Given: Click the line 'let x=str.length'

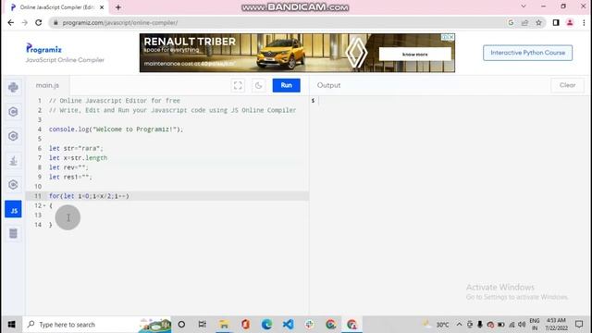Looking at the screenshot, I should tap(78, 158).
